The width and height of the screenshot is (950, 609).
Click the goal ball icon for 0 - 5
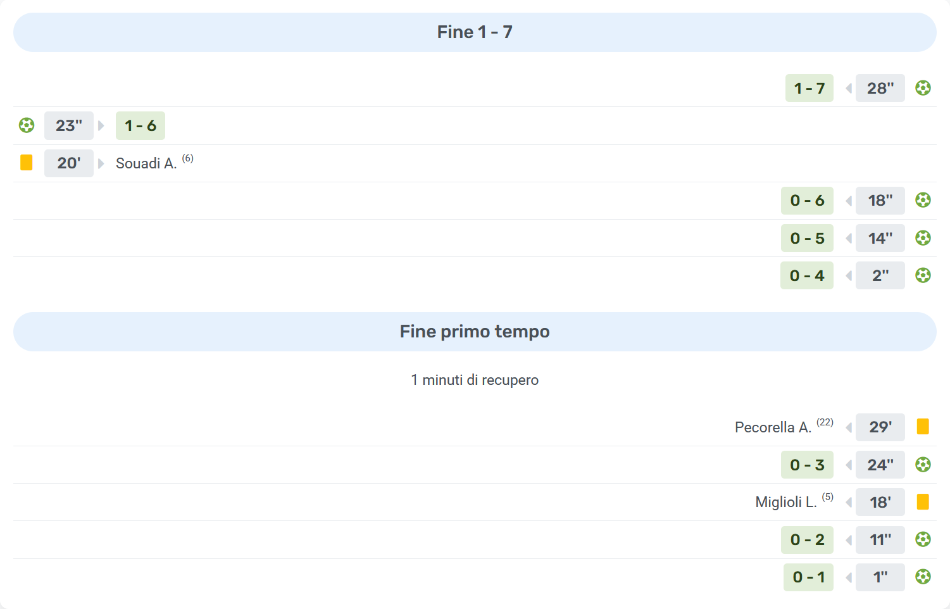[x=923, y=238]
